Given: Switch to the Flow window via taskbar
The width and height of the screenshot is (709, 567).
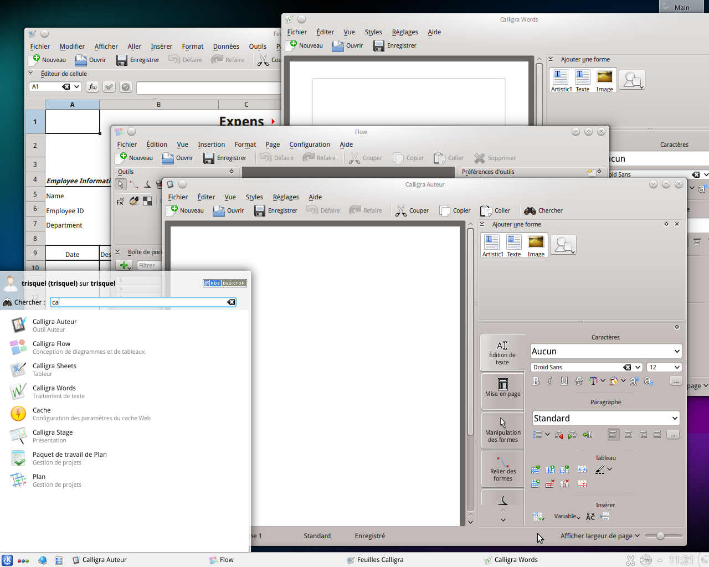Looking at the screenshot, I should [221, 560].
